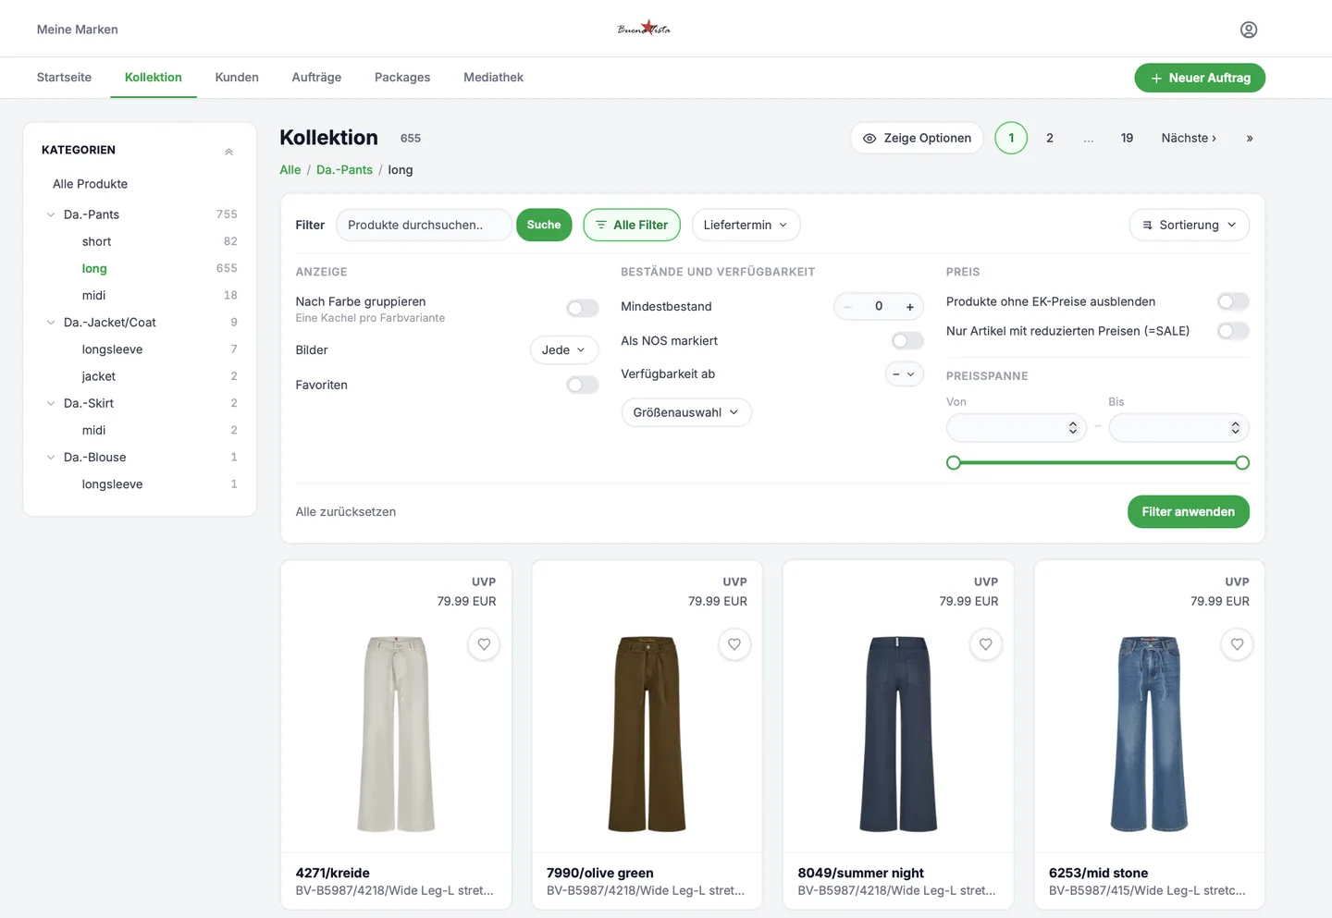Click the Produkte durchsuchen search field

point(424,225)
